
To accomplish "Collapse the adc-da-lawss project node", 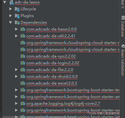I will tap(5, 2).
